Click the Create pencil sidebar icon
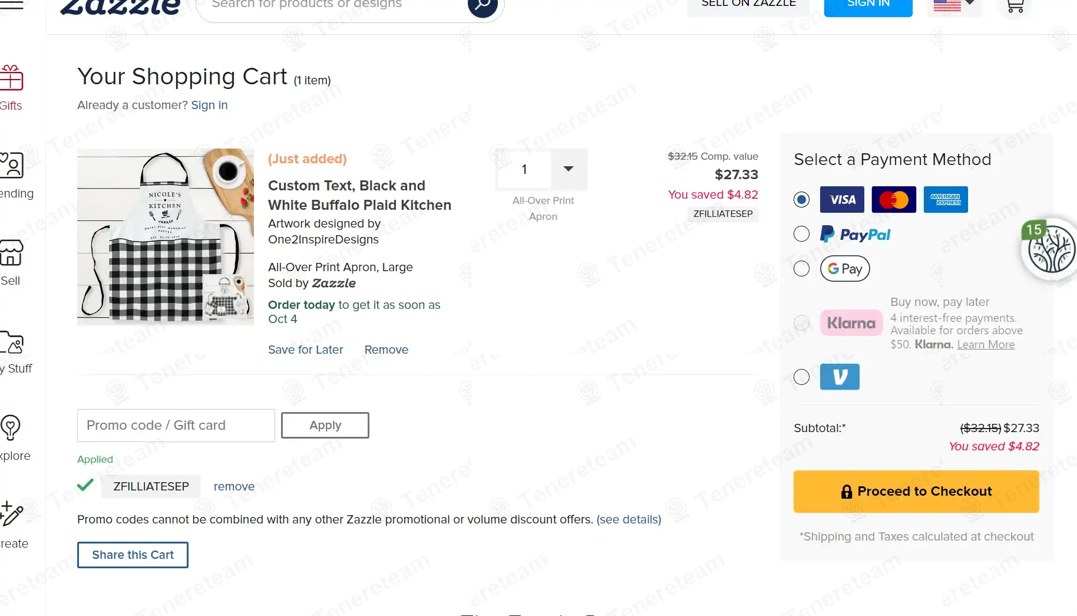 coord(11,514)
